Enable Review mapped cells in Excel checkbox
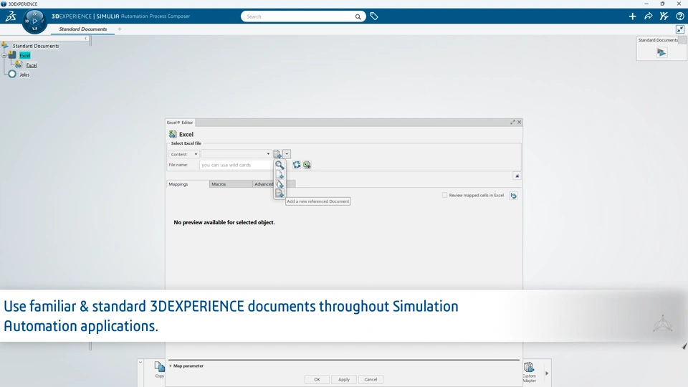 444,195
